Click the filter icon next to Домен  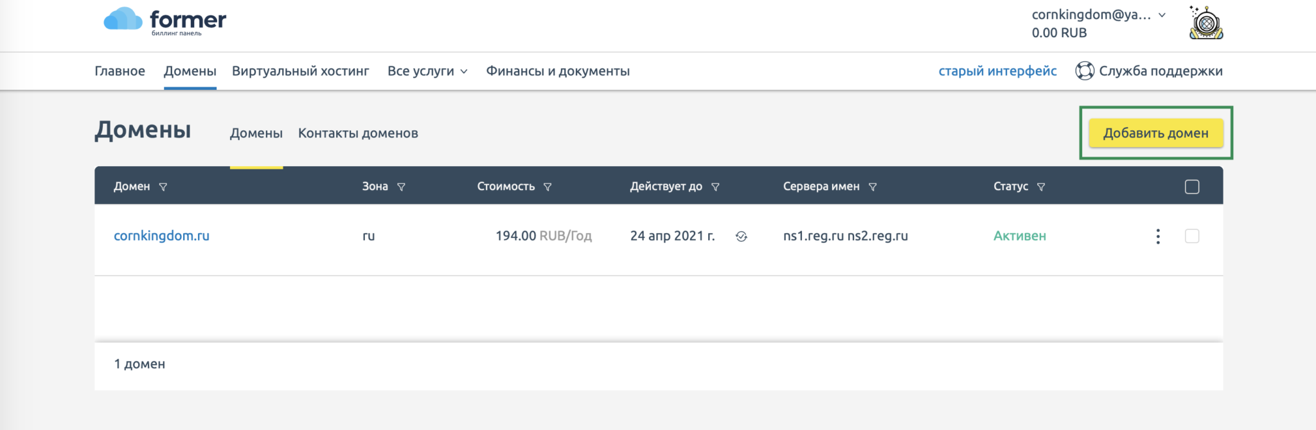pos(163,187)
